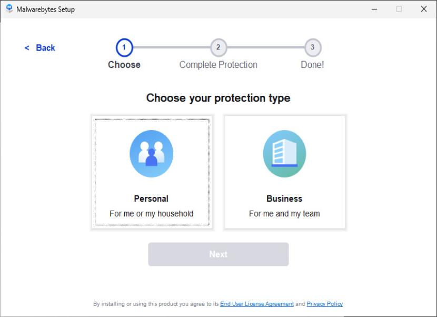Minimize the Malwarebytes Setup window
This screenshot has width=437, height=317.
click(x=374, y=9)
